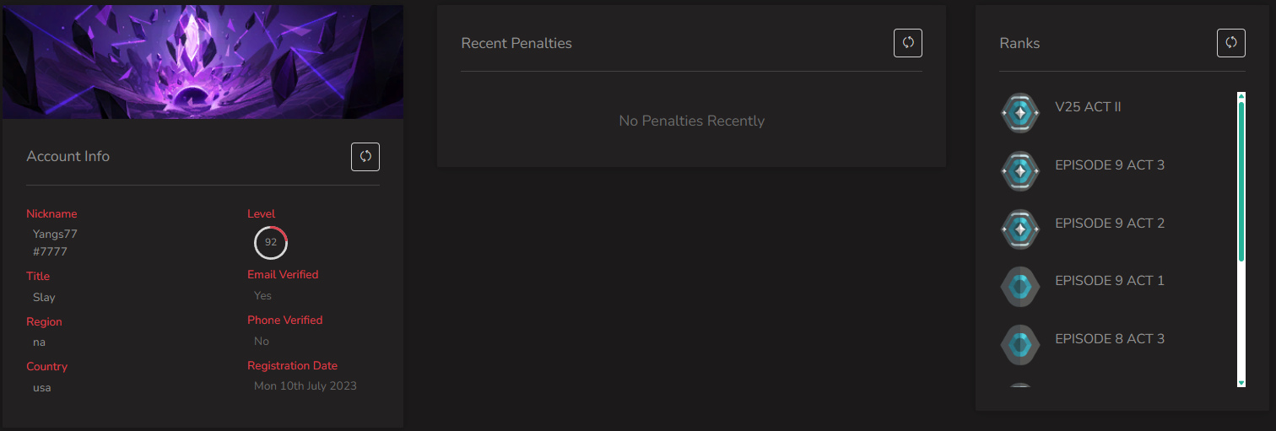Refresh the Recent Penalties panel
Screen dimensions: 1276x431
[x=908, y=43]
